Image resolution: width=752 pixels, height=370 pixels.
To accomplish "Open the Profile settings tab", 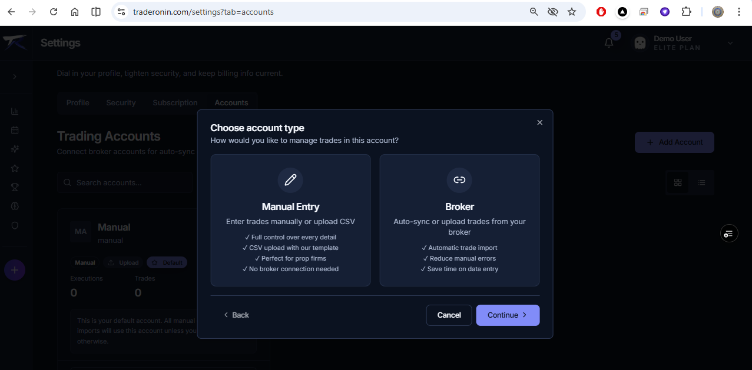I will click(x=78, y=103).
